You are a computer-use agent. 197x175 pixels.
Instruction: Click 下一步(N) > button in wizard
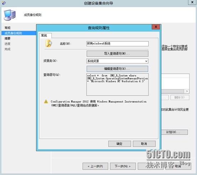click(123, 166)
